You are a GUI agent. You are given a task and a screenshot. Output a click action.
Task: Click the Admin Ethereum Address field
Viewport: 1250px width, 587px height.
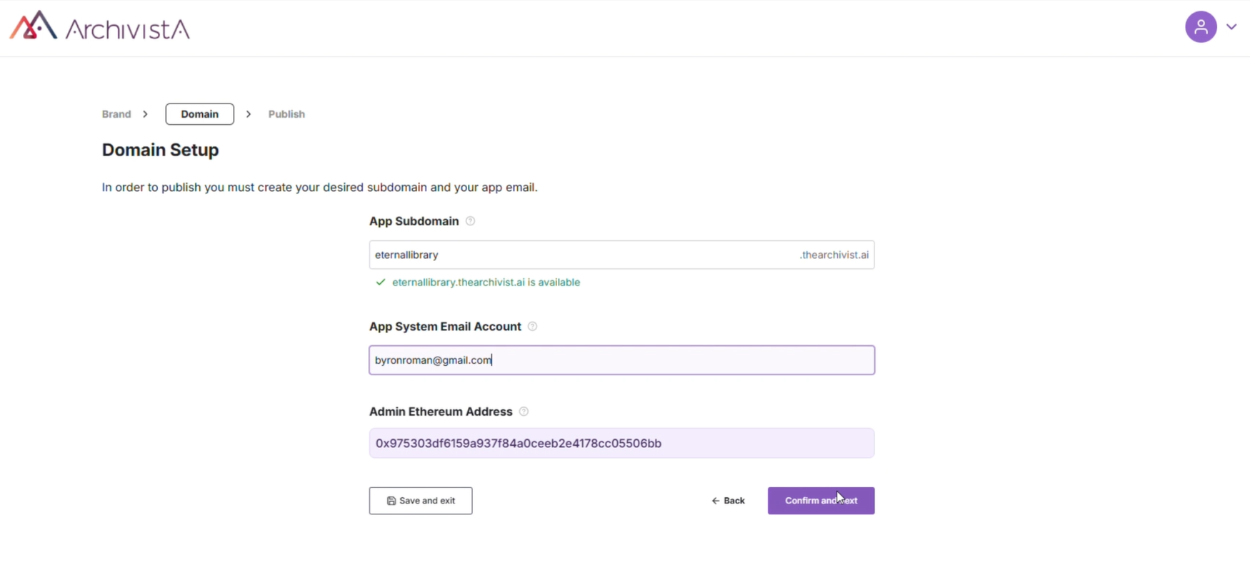(x=621, y=444)
